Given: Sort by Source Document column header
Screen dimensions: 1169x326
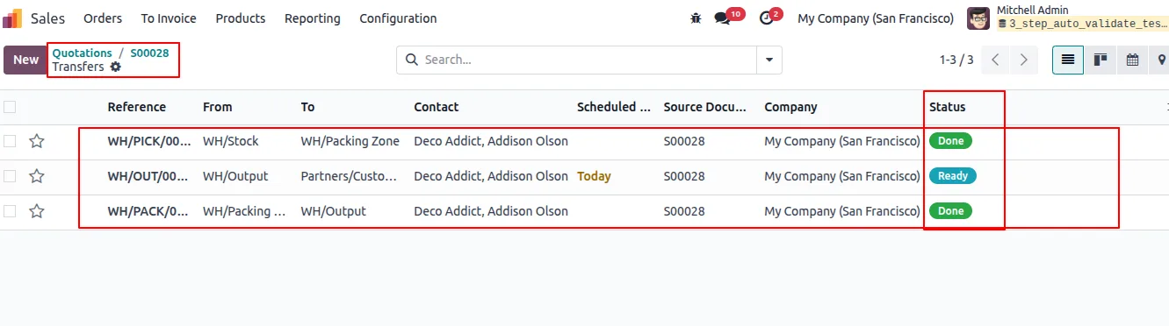Looking at the screenshot, I should tap(705, 107).
